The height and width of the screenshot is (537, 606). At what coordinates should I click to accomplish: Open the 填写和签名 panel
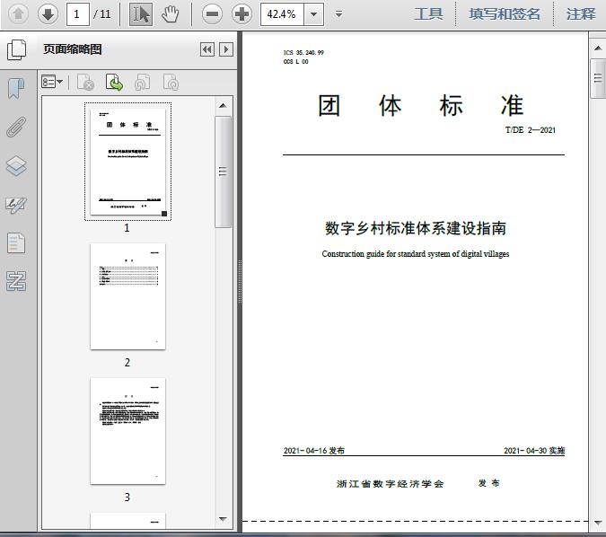point(504,14)
